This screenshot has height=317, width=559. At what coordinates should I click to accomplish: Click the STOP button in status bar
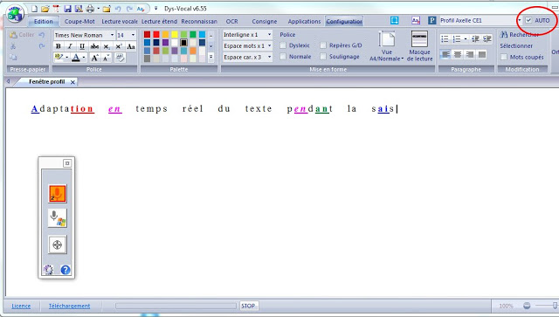pos(248,306)
